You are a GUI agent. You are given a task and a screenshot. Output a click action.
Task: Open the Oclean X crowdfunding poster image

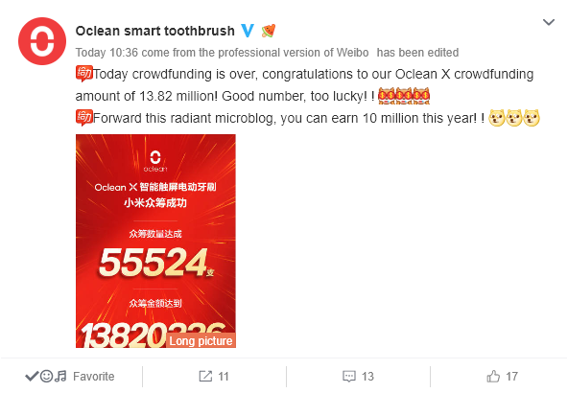tap(155, 241)
